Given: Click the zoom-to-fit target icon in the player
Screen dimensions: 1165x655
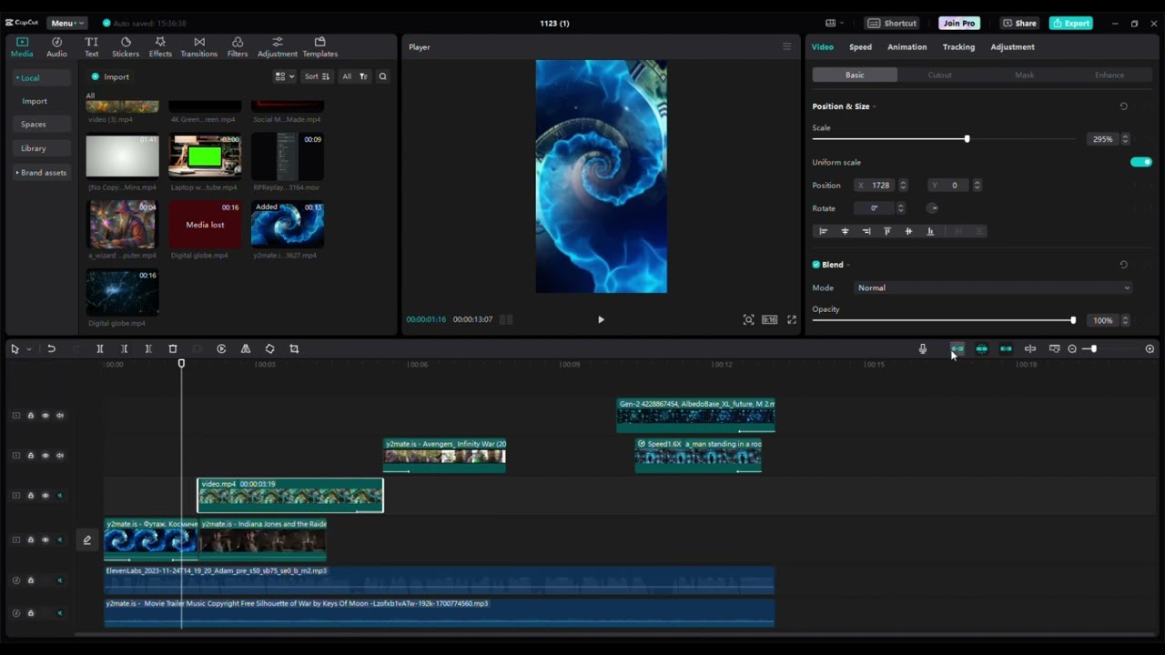Looking at the screenshot, I should [748, 319].
